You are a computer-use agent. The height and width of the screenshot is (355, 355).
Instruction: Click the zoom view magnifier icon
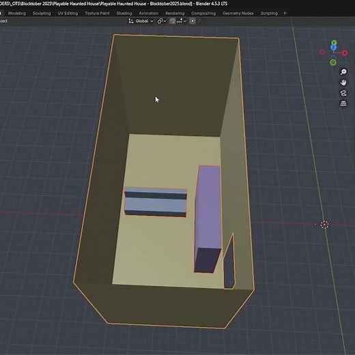[x=343, y=72]
